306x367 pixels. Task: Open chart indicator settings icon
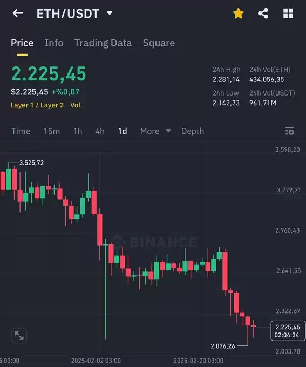[290, 131]
